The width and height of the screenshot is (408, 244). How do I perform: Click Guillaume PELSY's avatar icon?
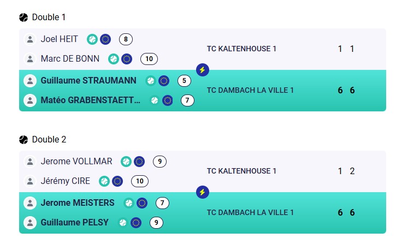[x=30, y=223]
